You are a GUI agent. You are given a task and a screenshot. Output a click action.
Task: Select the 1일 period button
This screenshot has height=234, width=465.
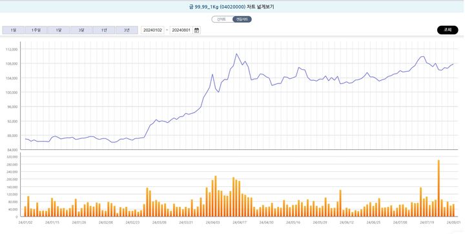point(14,30)
